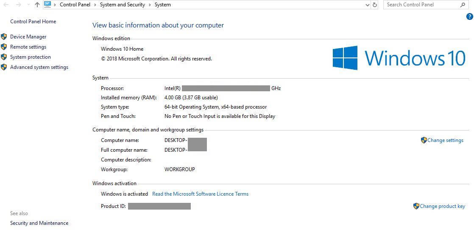Open System protection link
The image size is (474, 232).
(x=31, y=57)
